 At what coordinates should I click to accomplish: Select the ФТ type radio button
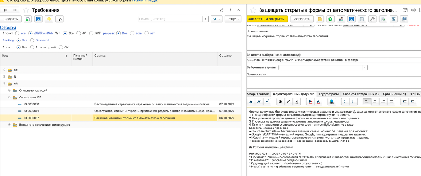click(x=79, y=34)
